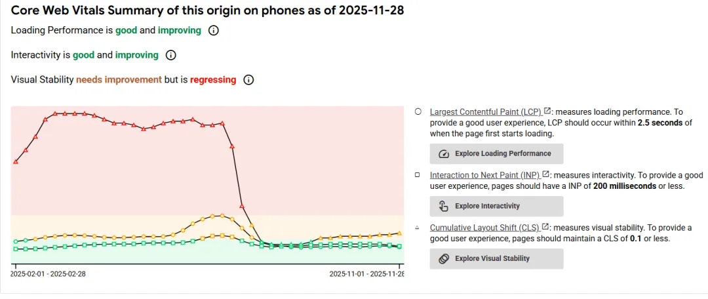The height and width of the screenshot is (299, 708).
Task: Open info icon next to Interactivity status
Action: pos(171,55)
